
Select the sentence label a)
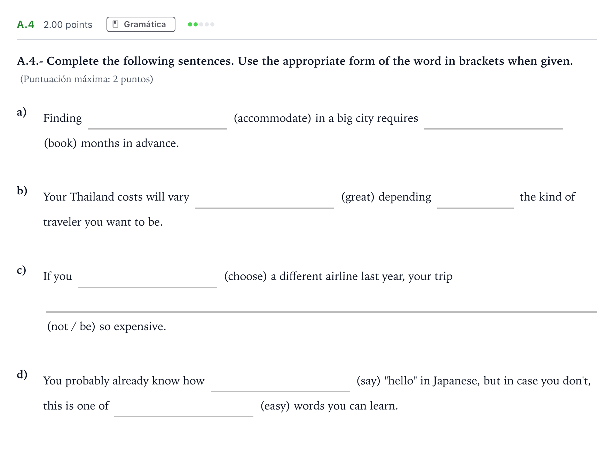(22, 112)
